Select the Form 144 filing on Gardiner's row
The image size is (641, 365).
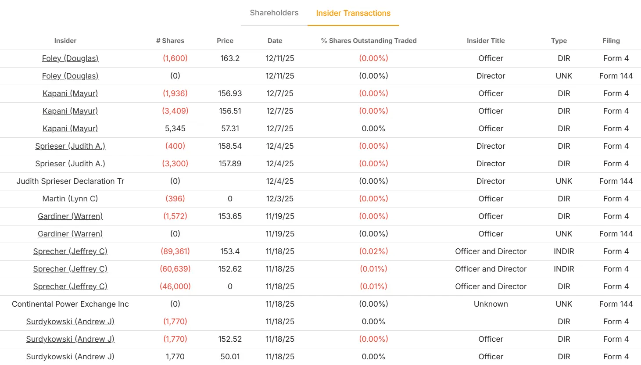(616, 234)
